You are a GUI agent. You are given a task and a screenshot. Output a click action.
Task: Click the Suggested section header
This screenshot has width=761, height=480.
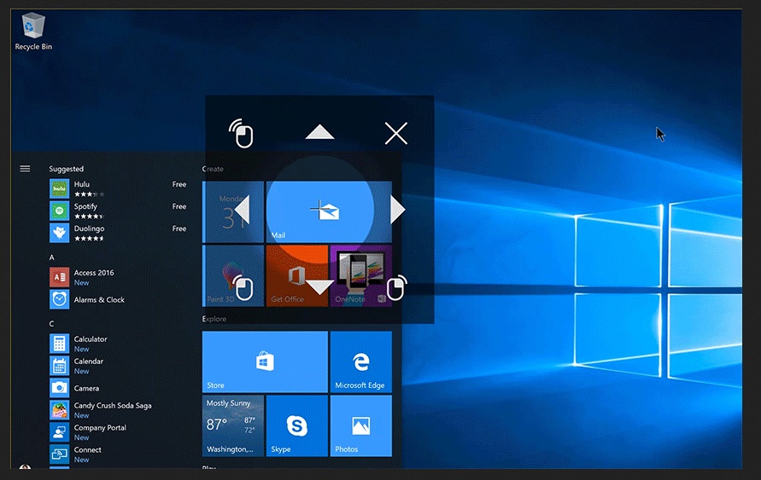click(66, 169)
